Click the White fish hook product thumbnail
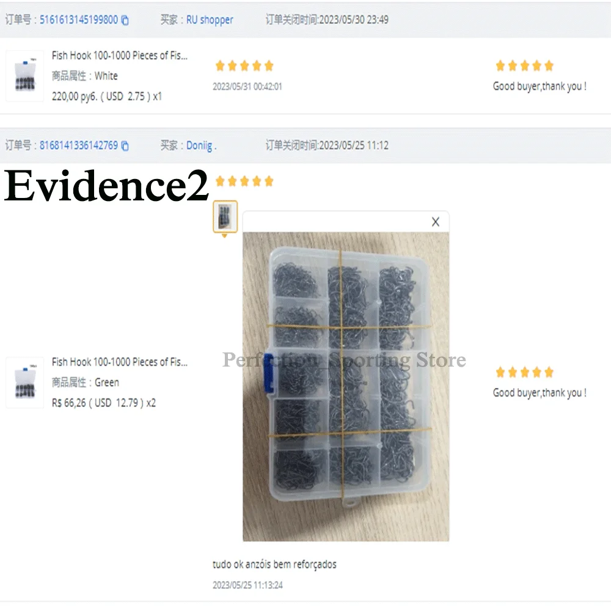Screen dimensions: 611x611 pos(25,76)
